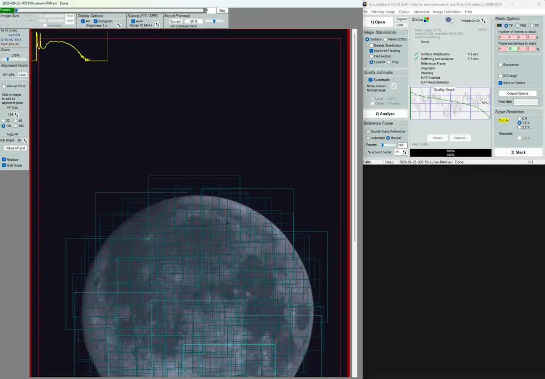
Task: Select the Crop radio button
Action: click(x=389, y=62)
